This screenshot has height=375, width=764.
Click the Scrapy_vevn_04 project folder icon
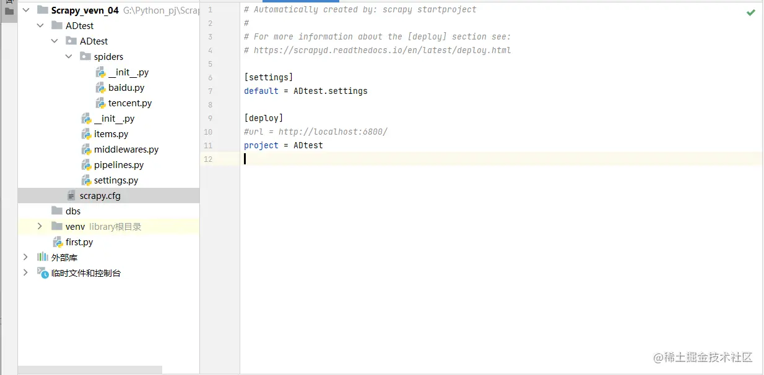(x=42, y=10)
